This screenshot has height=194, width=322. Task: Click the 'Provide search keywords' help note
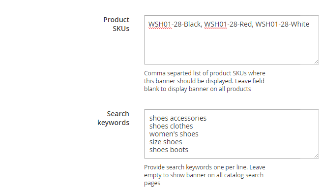click(x=205, y=175)
